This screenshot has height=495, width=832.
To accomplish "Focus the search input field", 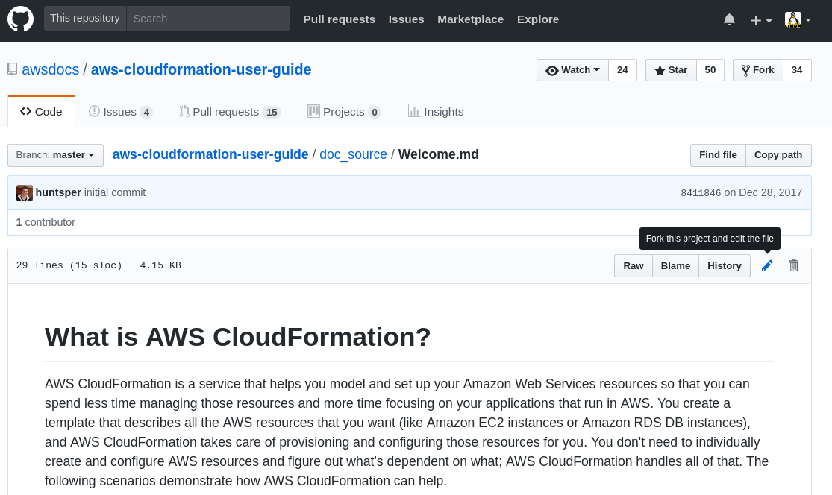I will pos(208,19).
